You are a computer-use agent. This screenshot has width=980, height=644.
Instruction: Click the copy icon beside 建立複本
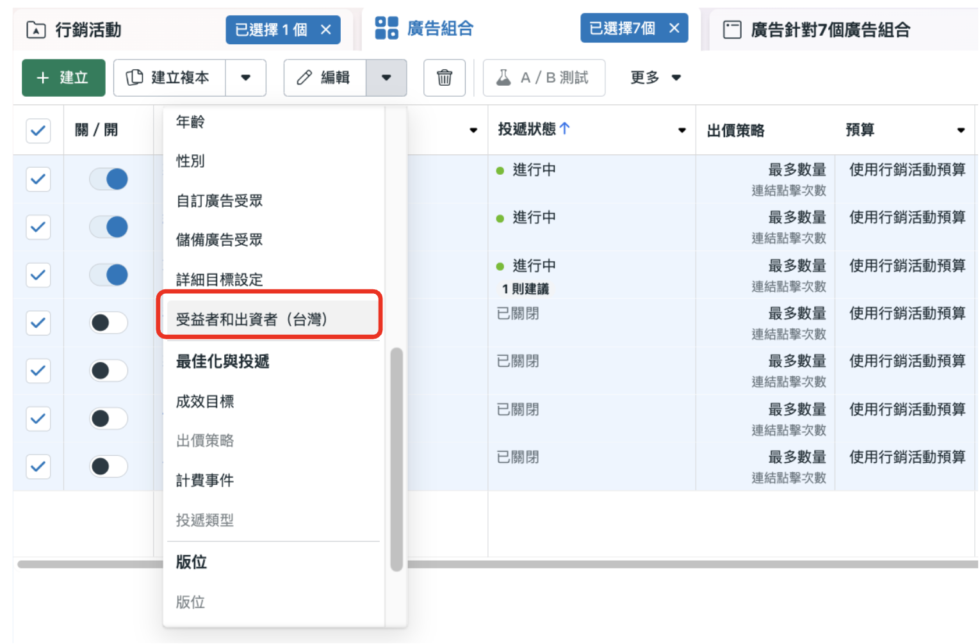(x=135, y=77)
